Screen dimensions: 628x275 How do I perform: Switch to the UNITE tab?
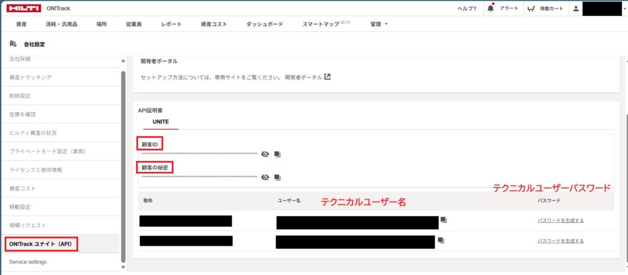pyautogui.click(x=161, y=122)
